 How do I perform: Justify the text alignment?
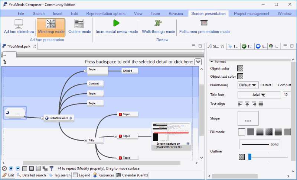coord(261,104)
